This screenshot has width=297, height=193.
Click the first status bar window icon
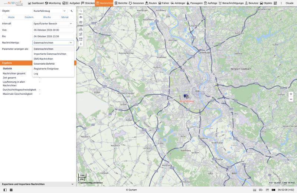(255, 190)
